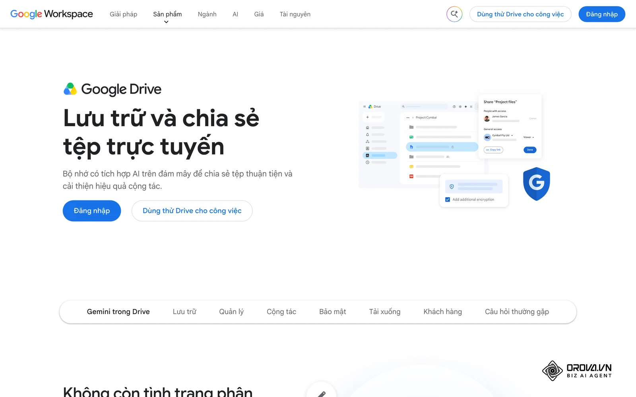Click header Dùng thử Drive cho công việc
This screenshot has height=397, width=636.
(x=520, y=14)
